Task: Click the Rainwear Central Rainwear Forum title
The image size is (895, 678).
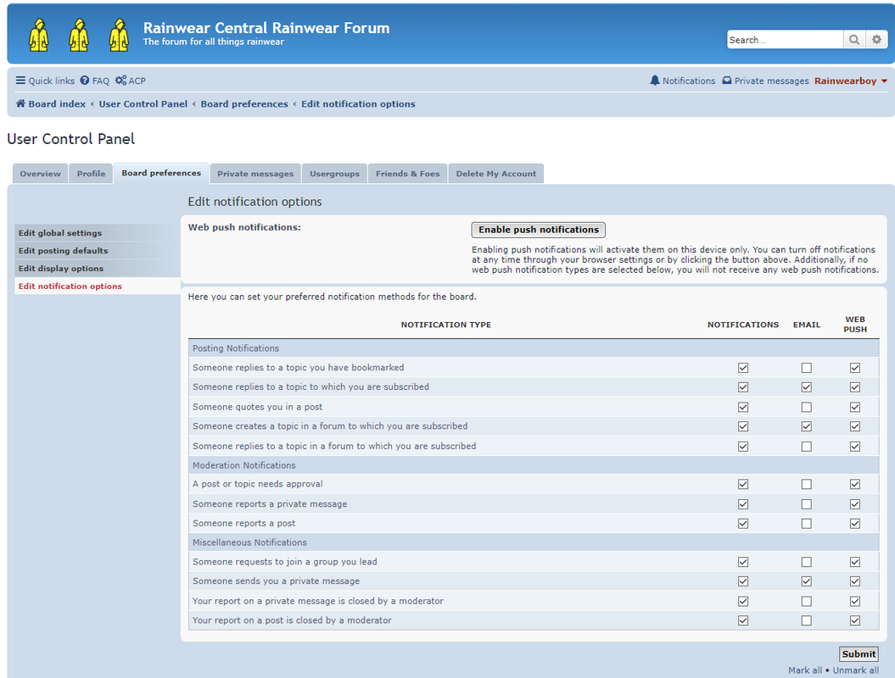Action: click(266, 28)
